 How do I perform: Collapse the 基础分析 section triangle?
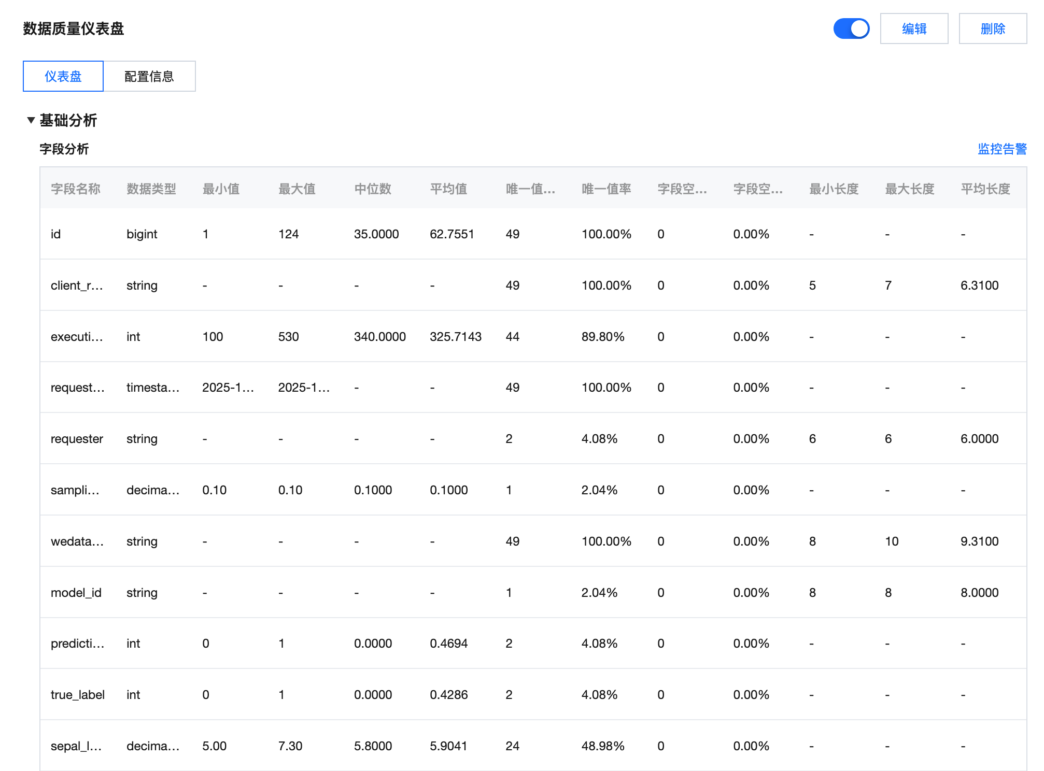click(31, 120)
